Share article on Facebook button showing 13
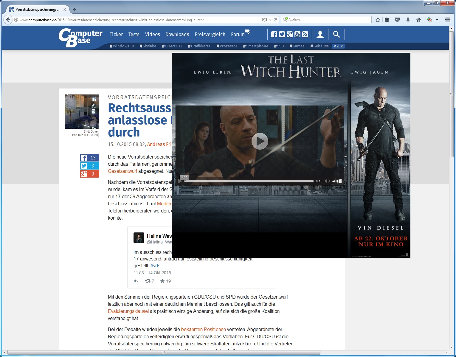 pyautogui.click(x=89, y=158)
